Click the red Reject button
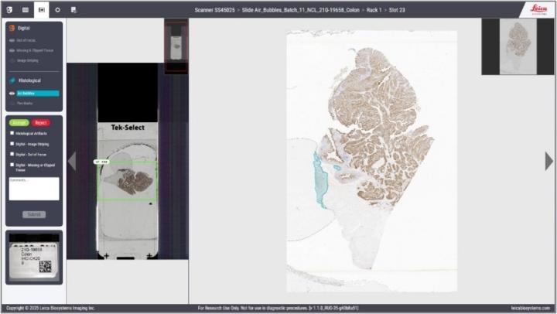Viewport: 557px width, 314px height. [41, 122]
